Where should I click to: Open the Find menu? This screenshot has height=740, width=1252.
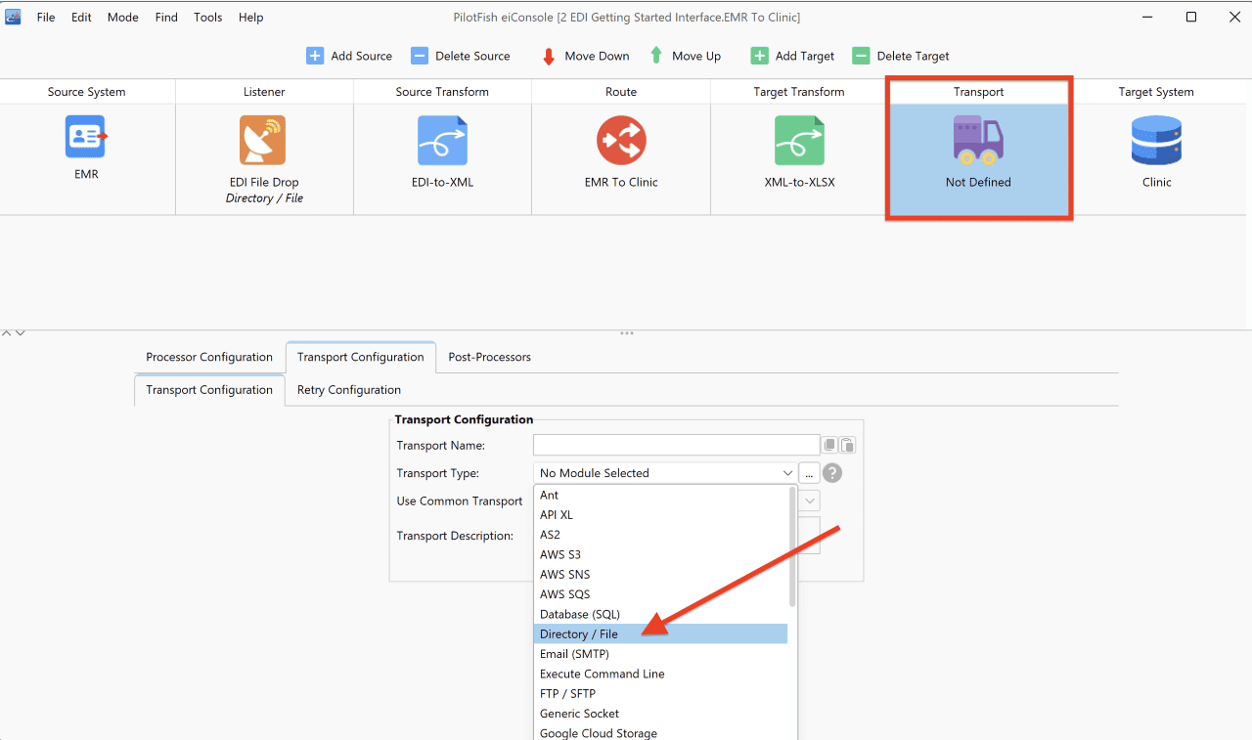166,18
